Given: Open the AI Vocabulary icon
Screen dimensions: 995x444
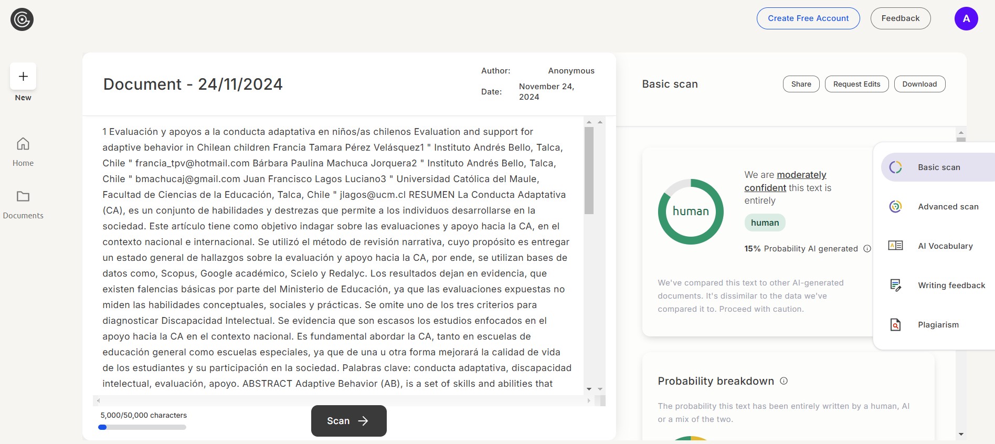Looking at the screenshot, I should point(895,246).
